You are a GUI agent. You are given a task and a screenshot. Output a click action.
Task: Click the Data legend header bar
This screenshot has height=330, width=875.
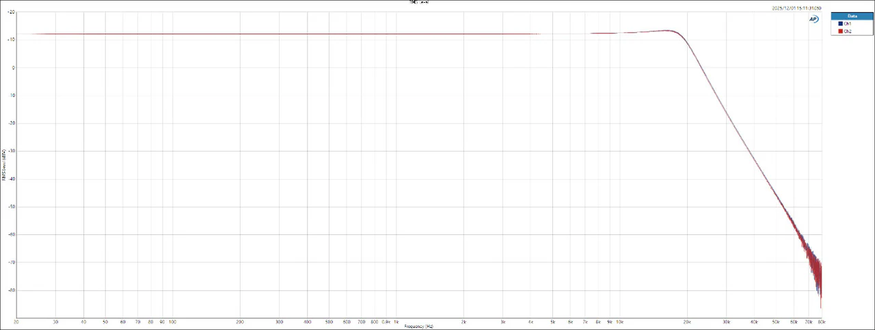tap(851, 15)
